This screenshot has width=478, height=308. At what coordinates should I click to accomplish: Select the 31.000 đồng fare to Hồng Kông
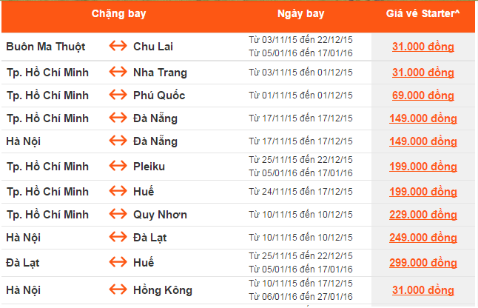pyautogui.click(x=423, y=288)
